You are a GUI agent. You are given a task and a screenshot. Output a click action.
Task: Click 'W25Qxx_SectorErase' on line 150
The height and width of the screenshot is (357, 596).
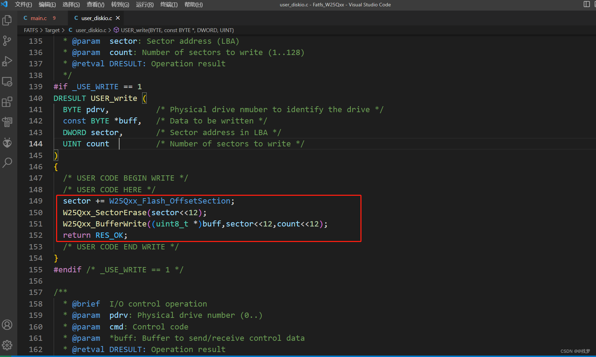pyautogui.click(x=105, y=213)
